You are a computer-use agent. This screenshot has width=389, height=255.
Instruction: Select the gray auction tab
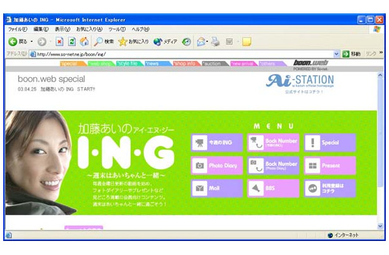(x=215, y=64)
